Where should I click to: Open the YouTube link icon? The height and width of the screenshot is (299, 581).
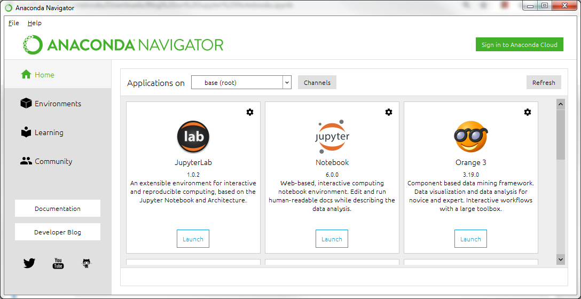coord(58,263)
